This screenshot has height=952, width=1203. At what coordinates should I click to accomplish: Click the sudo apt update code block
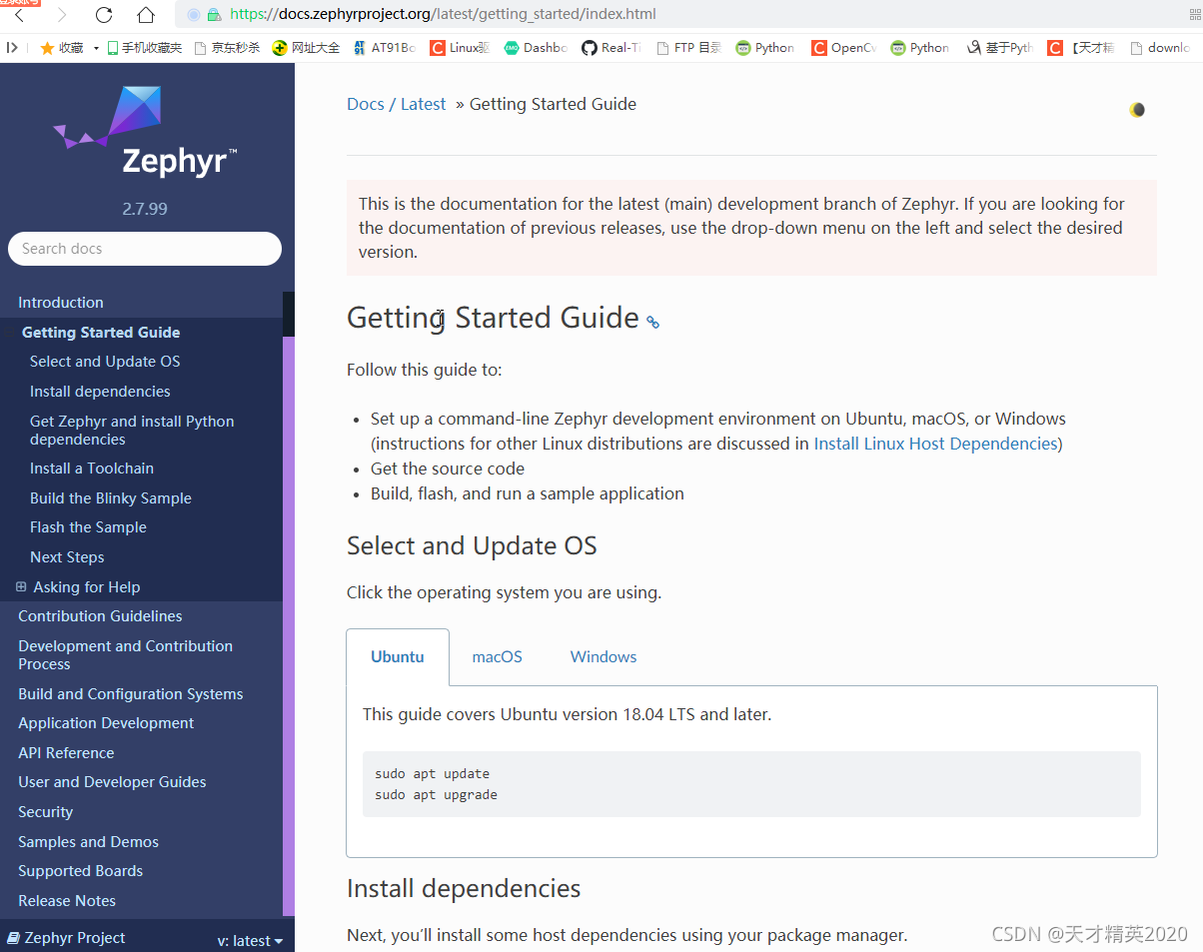[751, 784]
